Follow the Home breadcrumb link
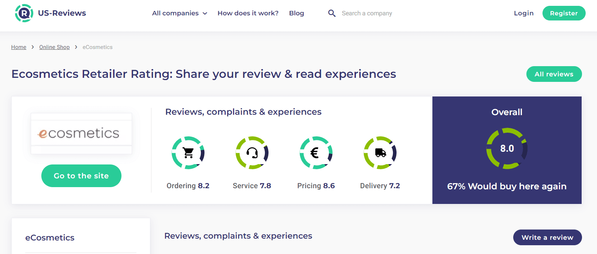This screenshot has height=254, width=597. click(19, 47)
